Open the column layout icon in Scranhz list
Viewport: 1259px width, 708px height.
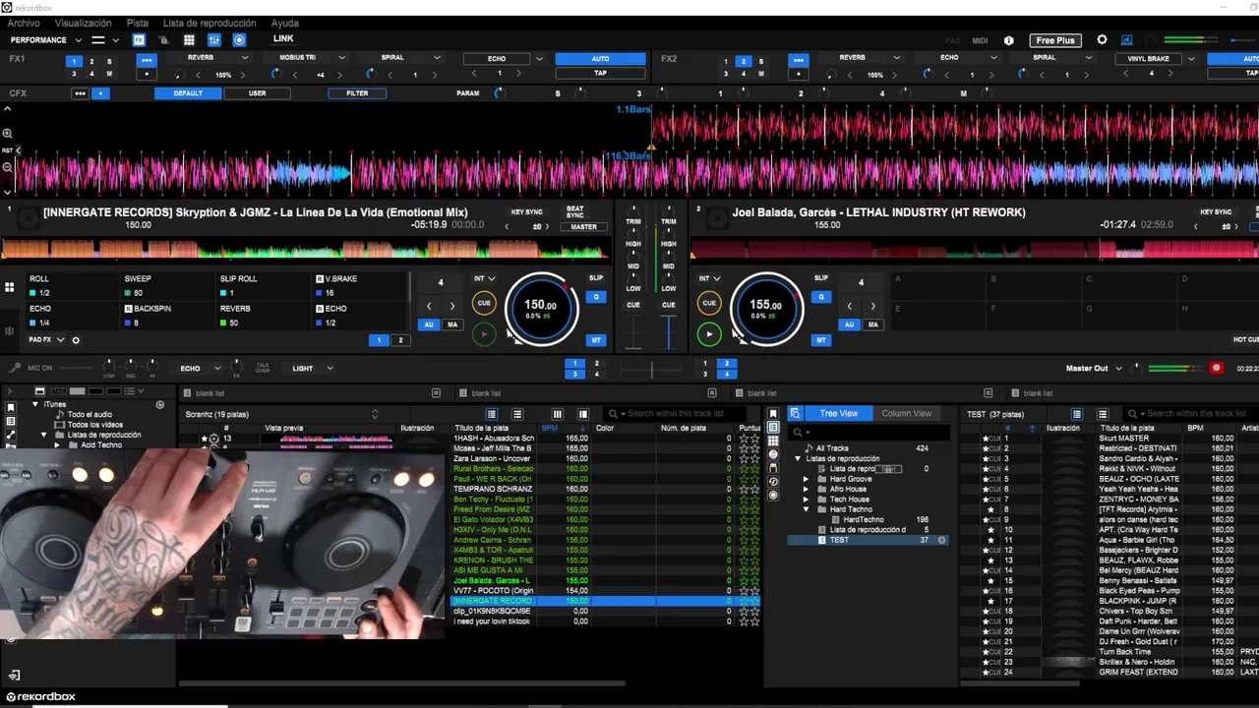(x=557, y=414)
